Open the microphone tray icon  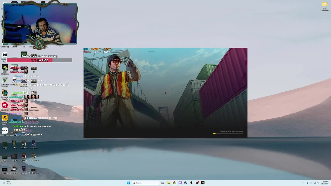click(311, 183)
